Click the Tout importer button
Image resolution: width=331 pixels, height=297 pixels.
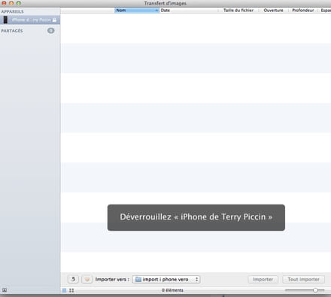[303, 279]
